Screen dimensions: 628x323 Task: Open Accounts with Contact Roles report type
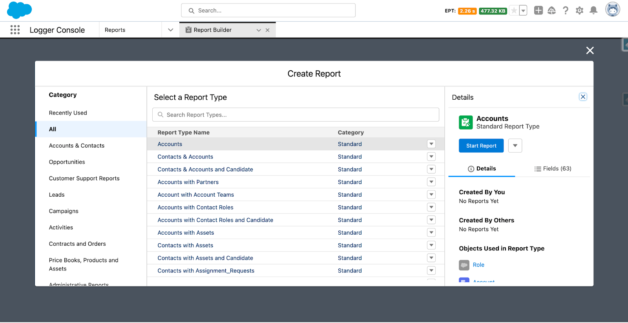195,208
